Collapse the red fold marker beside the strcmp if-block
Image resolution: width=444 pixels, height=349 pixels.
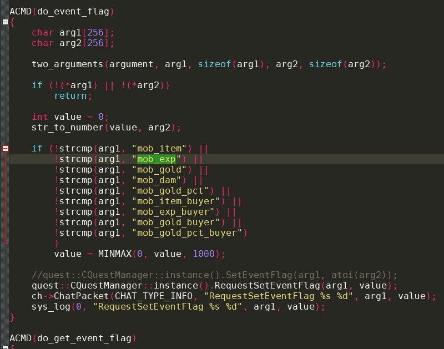click(x=5, y=148)
